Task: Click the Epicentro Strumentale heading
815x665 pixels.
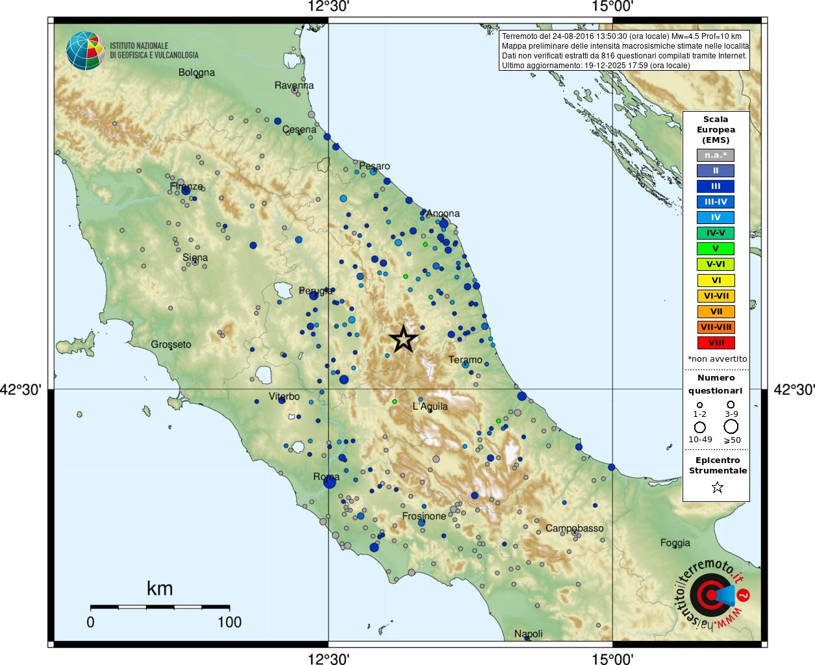Action: tap(718, 465)
